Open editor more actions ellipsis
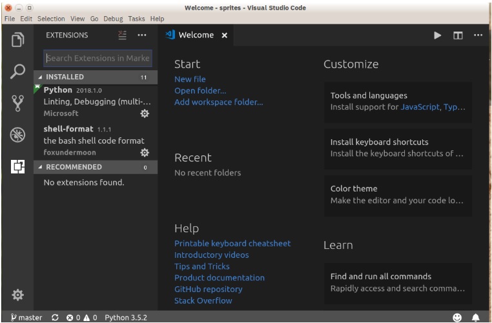492x323 pixels. pos(478,35)
